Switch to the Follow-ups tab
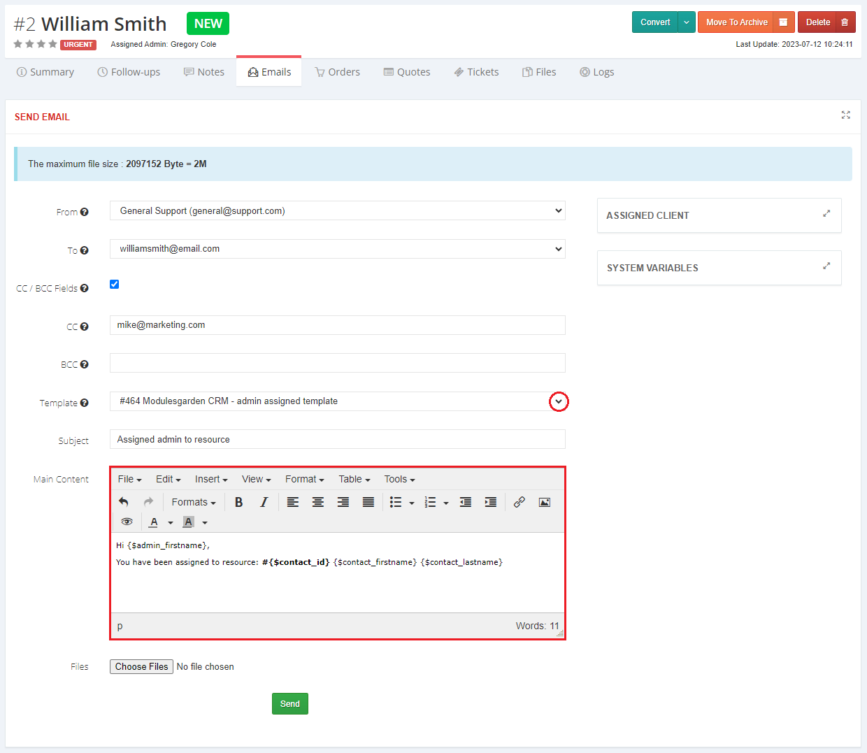Image resolution: width=867 pixels, height=753 pixels. (129, 72)
